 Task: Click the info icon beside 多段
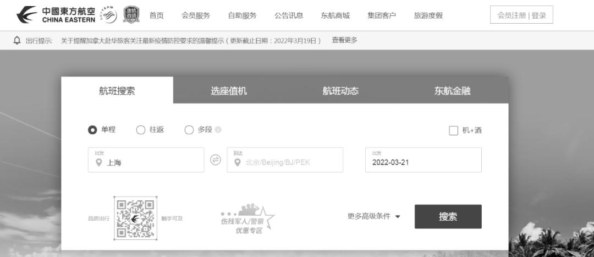click(x=218, y=130)
